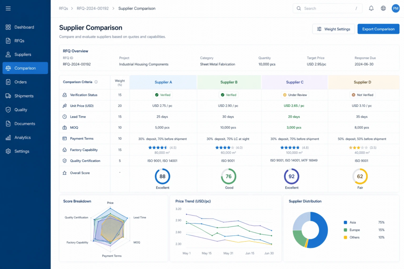Open Weight Settings
404x269 pixels.
333,29
